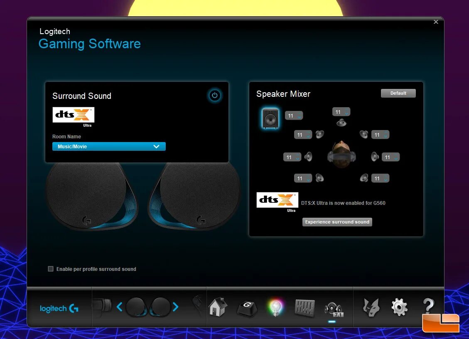Select the subwoofer speaker icon
Image resolution: width=469 pixels, height=339 pixels.
tap(270, 118)
